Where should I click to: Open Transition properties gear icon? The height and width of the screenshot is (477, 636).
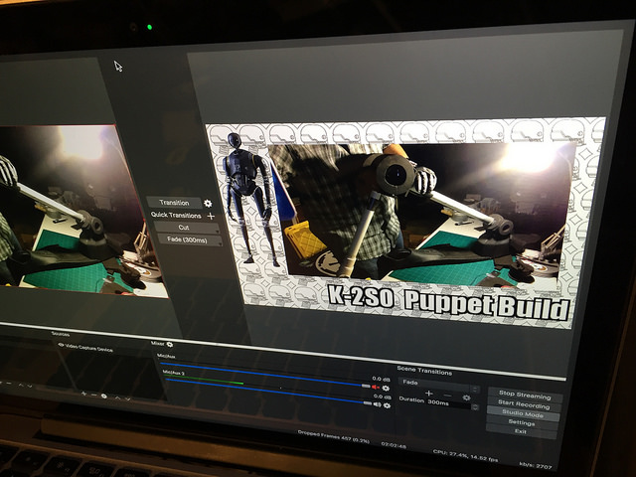click(208, 203)
